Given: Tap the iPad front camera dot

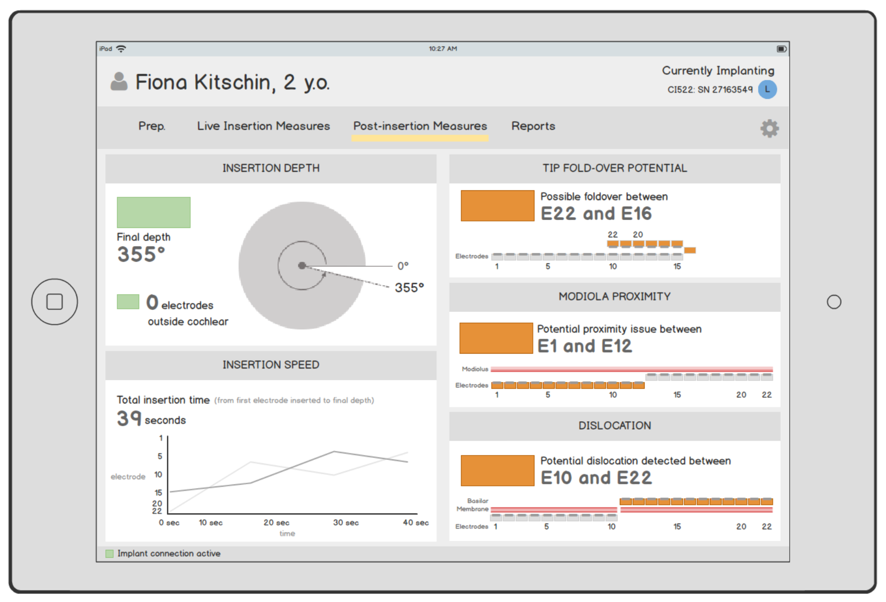Looking at the screenshot, I should click(834, 301).
